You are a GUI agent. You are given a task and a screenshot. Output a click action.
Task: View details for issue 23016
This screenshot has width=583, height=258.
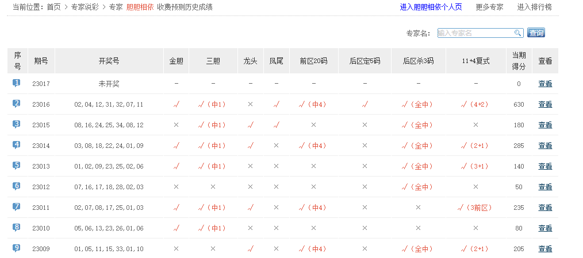(545, 104)
